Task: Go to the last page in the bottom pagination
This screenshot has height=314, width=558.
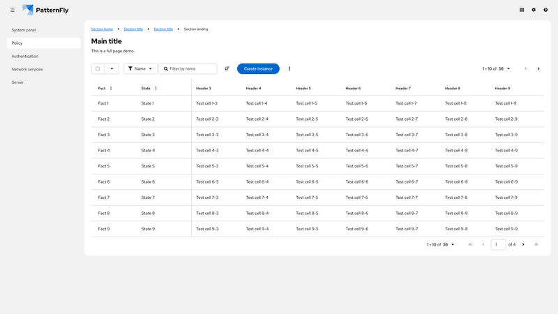Action: 536,244
